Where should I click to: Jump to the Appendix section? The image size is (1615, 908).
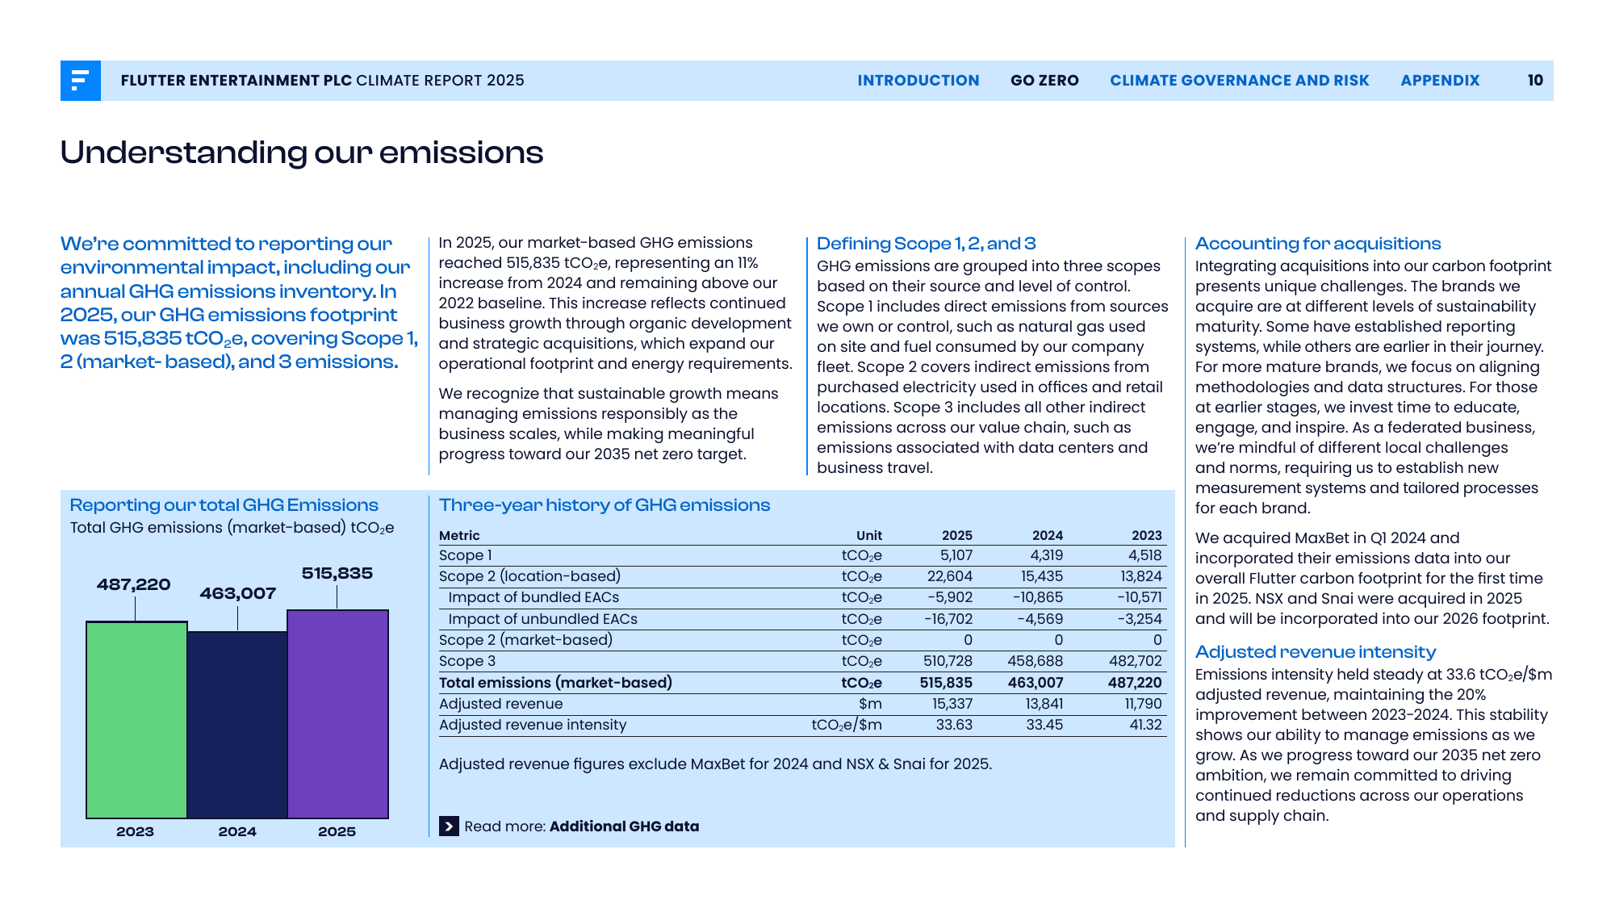(x=1440, y=81)
